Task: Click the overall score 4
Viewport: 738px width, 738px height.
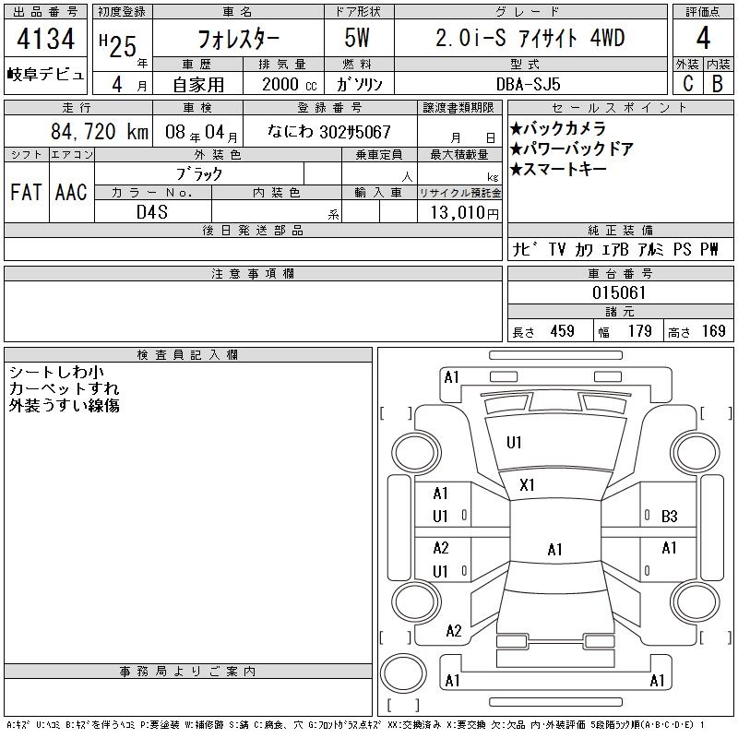Action: [703, 39]
